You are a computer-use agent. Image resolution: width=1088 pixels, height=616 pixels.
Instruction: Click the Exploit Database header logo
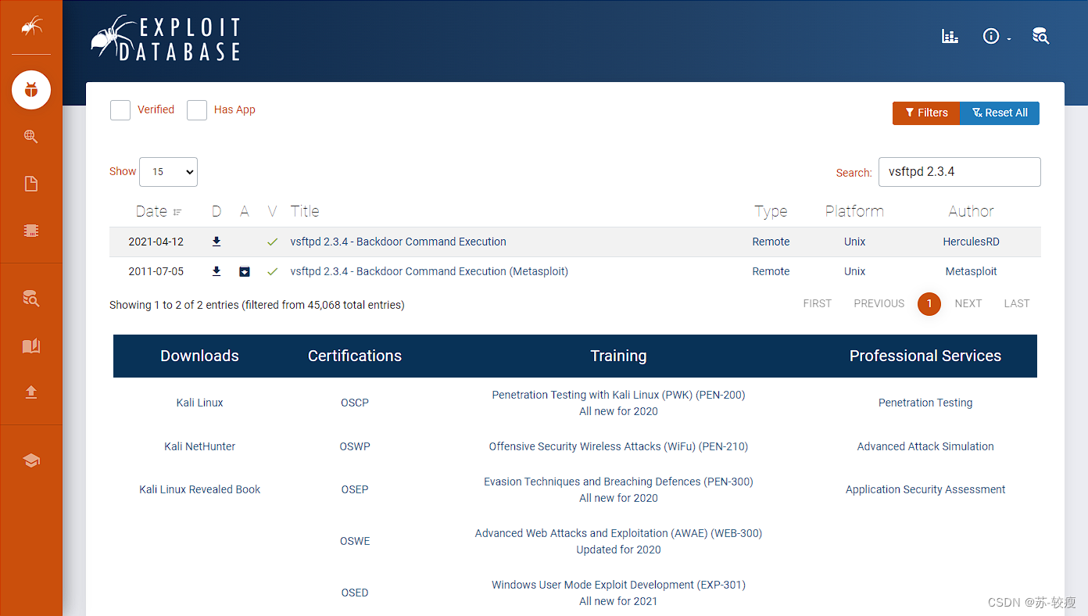pos(166,38)
